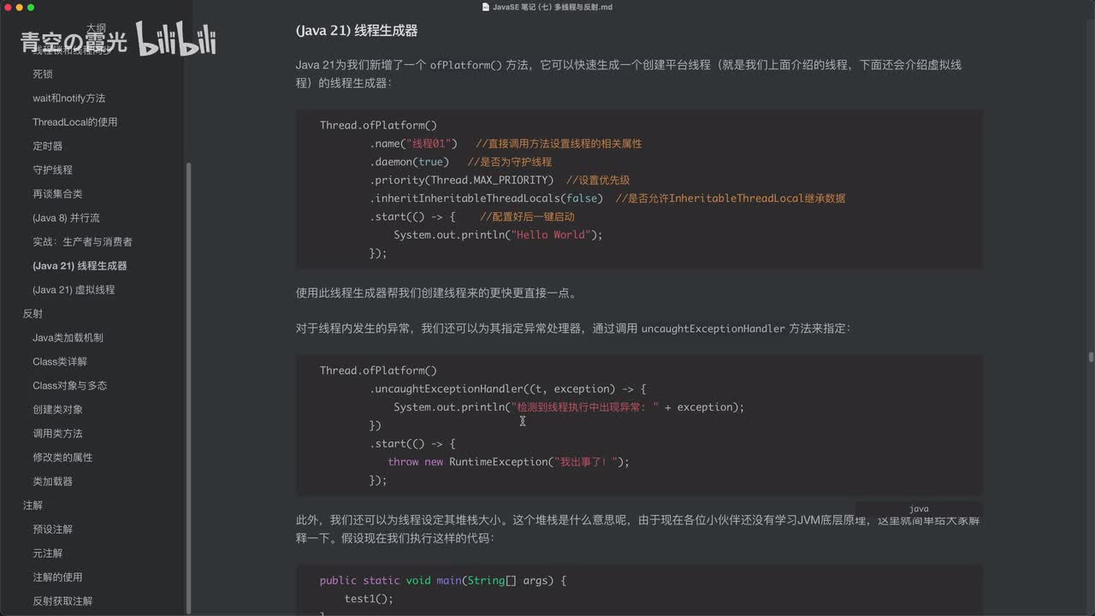Click code line .inheritInheritableThreadLocals(false)

click(x=487, y=198)
